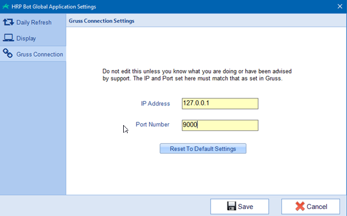347x216 pixels.
Task: Click the floppy disk icon on Save
Action: [x=231, y=206]
